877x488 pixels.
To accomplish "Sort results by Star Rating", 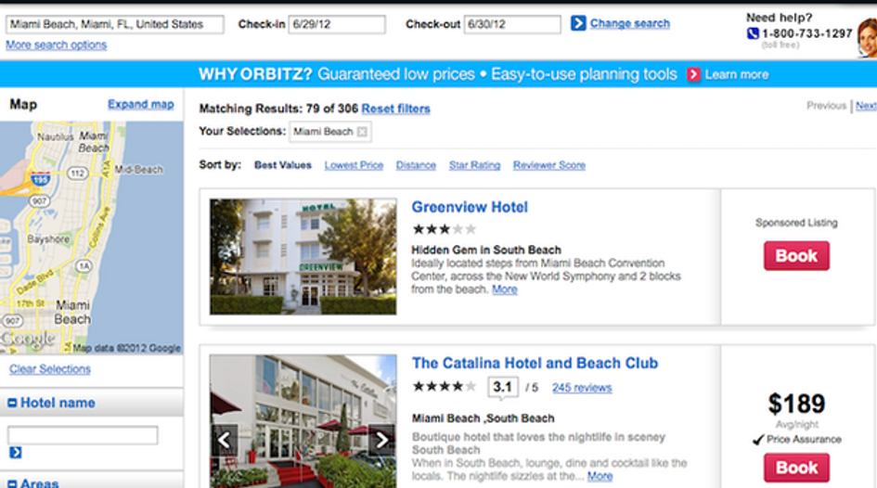I will (474, 165).
